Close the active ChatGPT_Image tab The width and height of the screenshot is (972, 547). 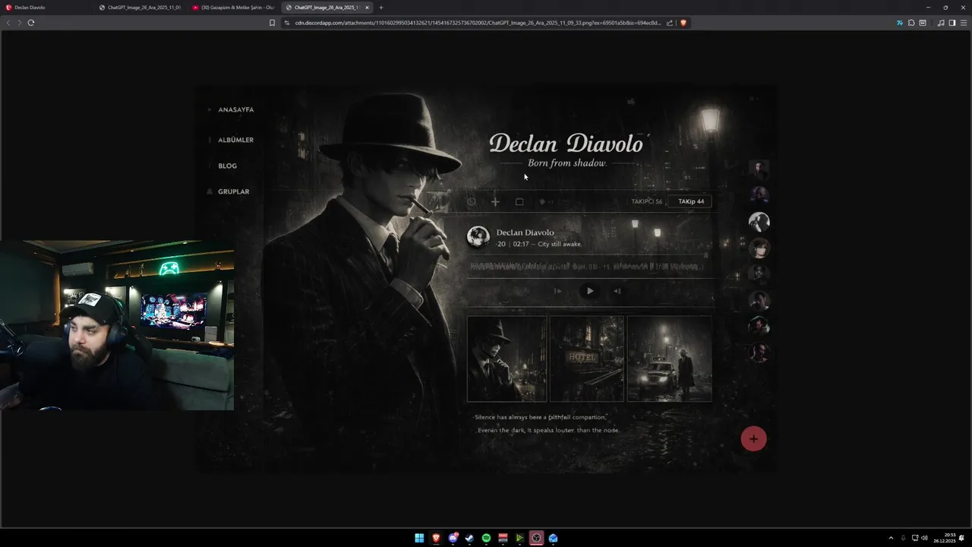367,8
